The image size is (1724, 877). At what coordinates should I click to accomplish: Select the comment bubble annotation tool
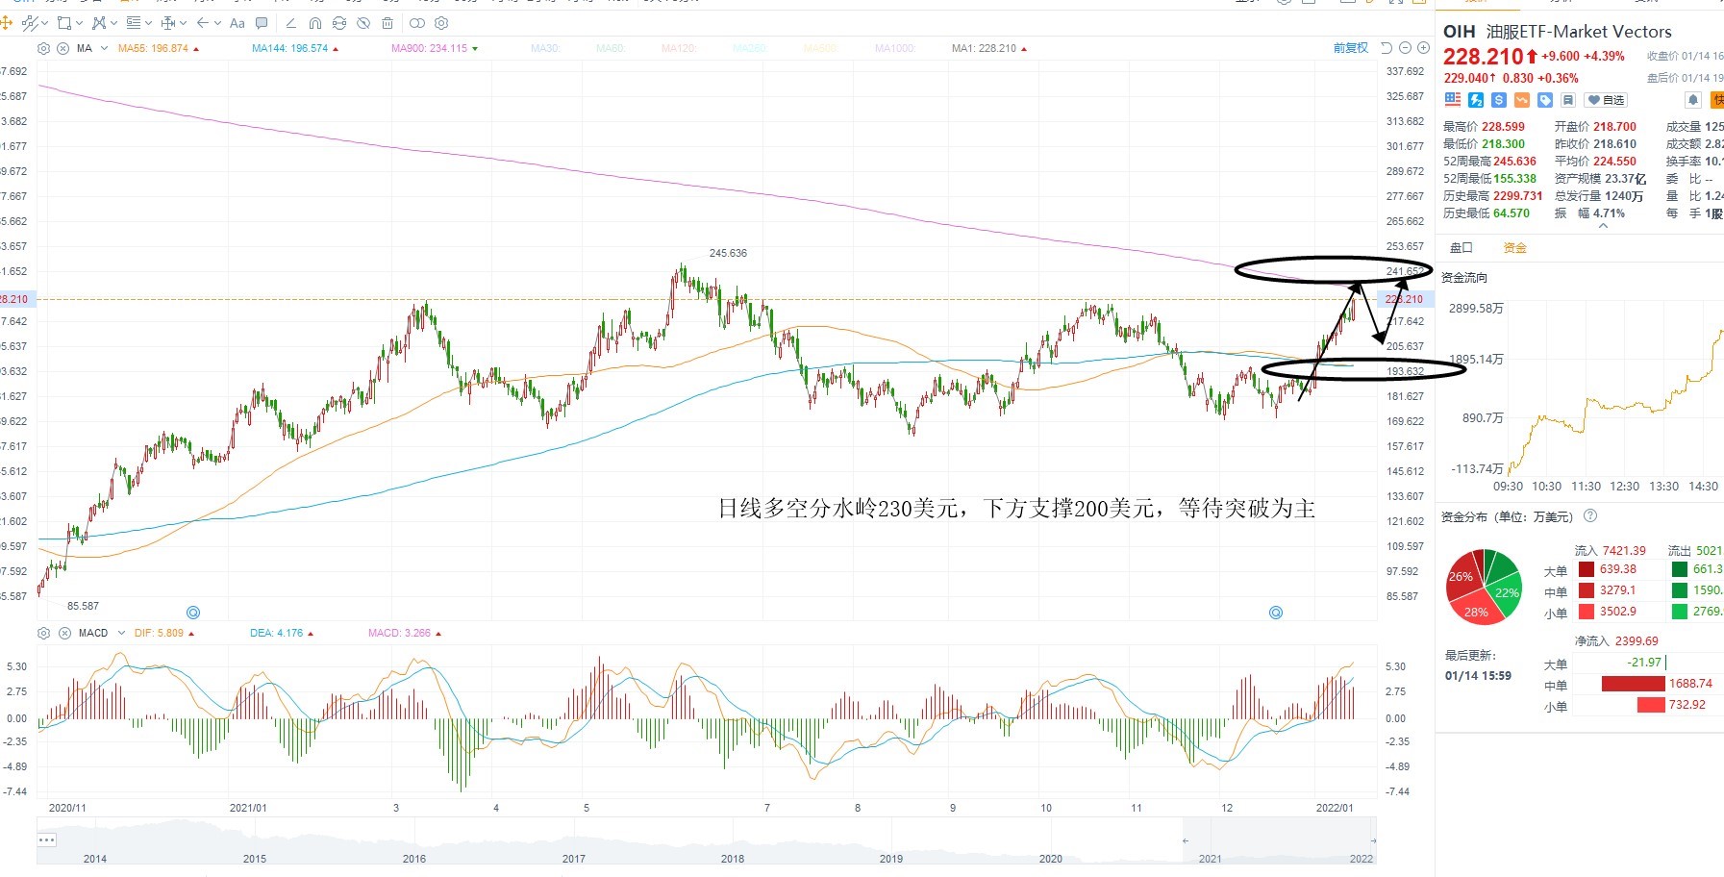pyautogui.click(x=262, y=23)
